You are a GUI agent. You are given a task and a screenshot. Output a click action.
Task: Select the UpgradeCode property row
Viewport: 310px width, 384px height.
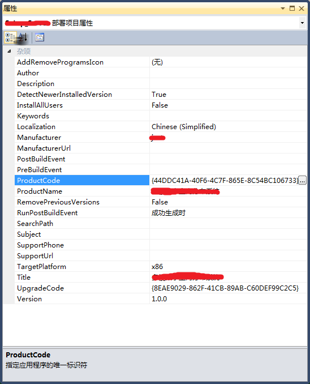tap(161, 288)
